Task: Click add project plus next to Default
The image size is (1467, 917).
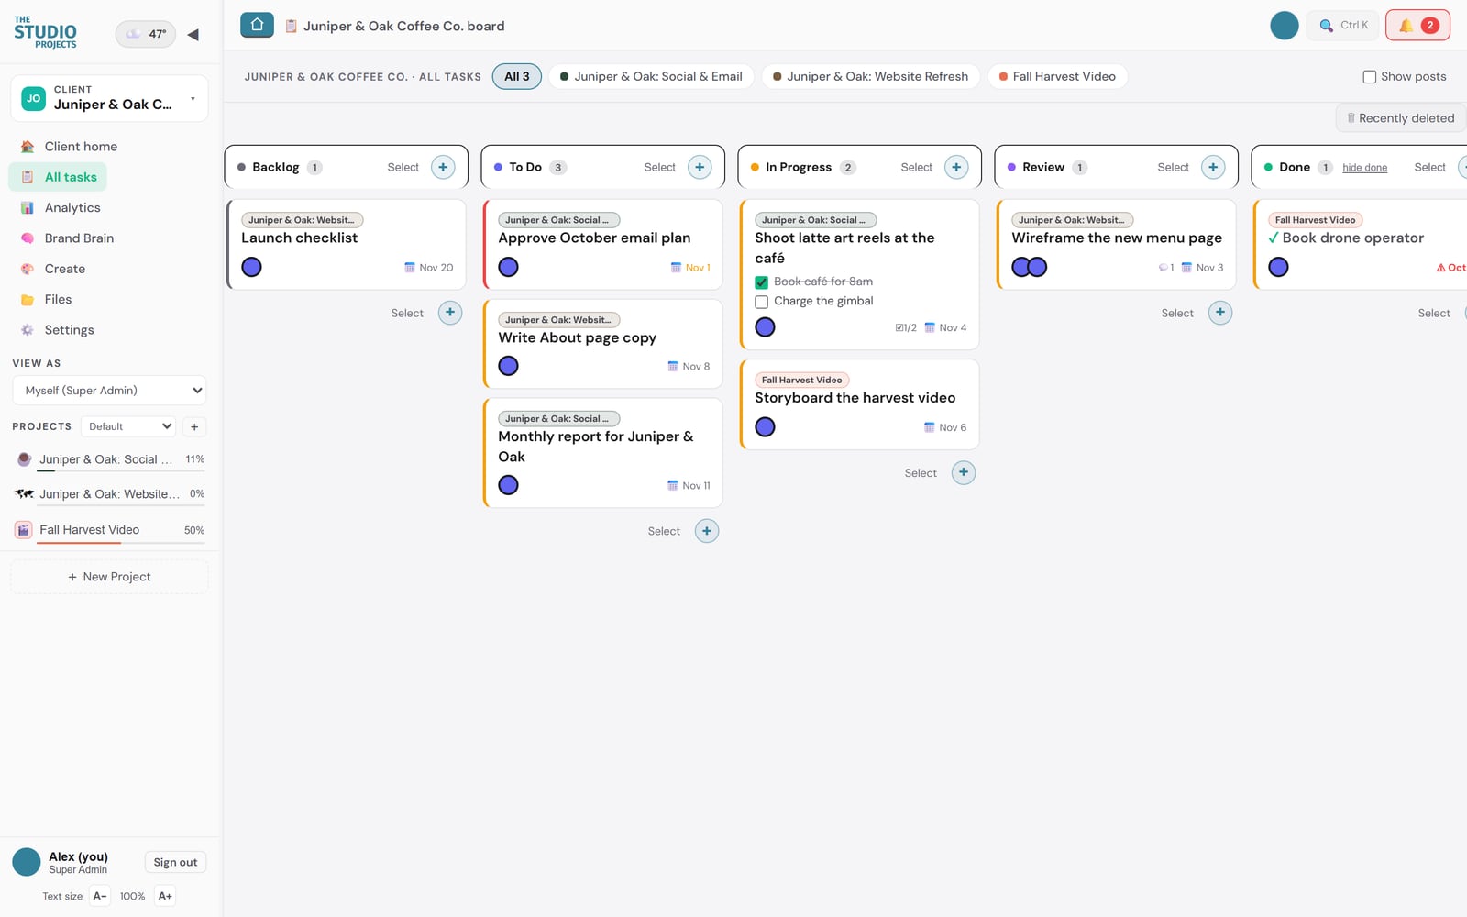Action: tap(194, 426)
